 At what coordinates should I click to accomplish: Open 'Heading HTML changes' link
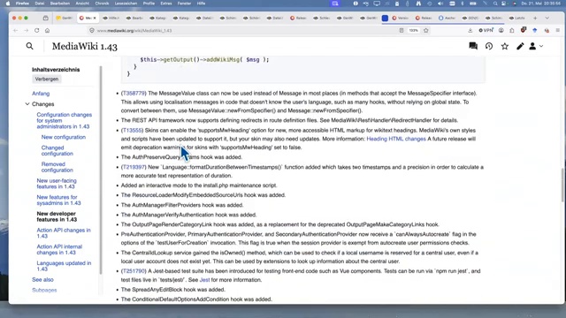click(396, 139)
